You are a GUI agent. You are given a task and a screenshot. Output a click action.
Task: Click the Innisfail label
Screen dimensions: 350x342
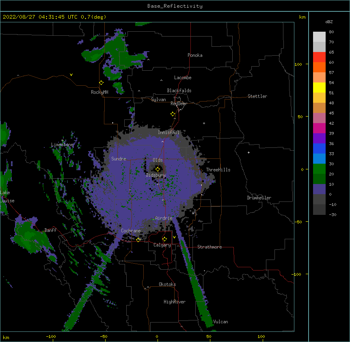click(169, 132)
